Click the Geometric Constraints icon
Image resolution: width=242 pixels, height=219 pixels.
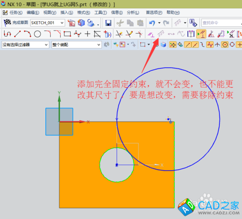click(151, 34)
